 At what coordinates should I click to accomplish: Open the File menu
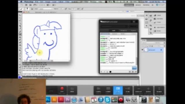(x=37, y=2)
